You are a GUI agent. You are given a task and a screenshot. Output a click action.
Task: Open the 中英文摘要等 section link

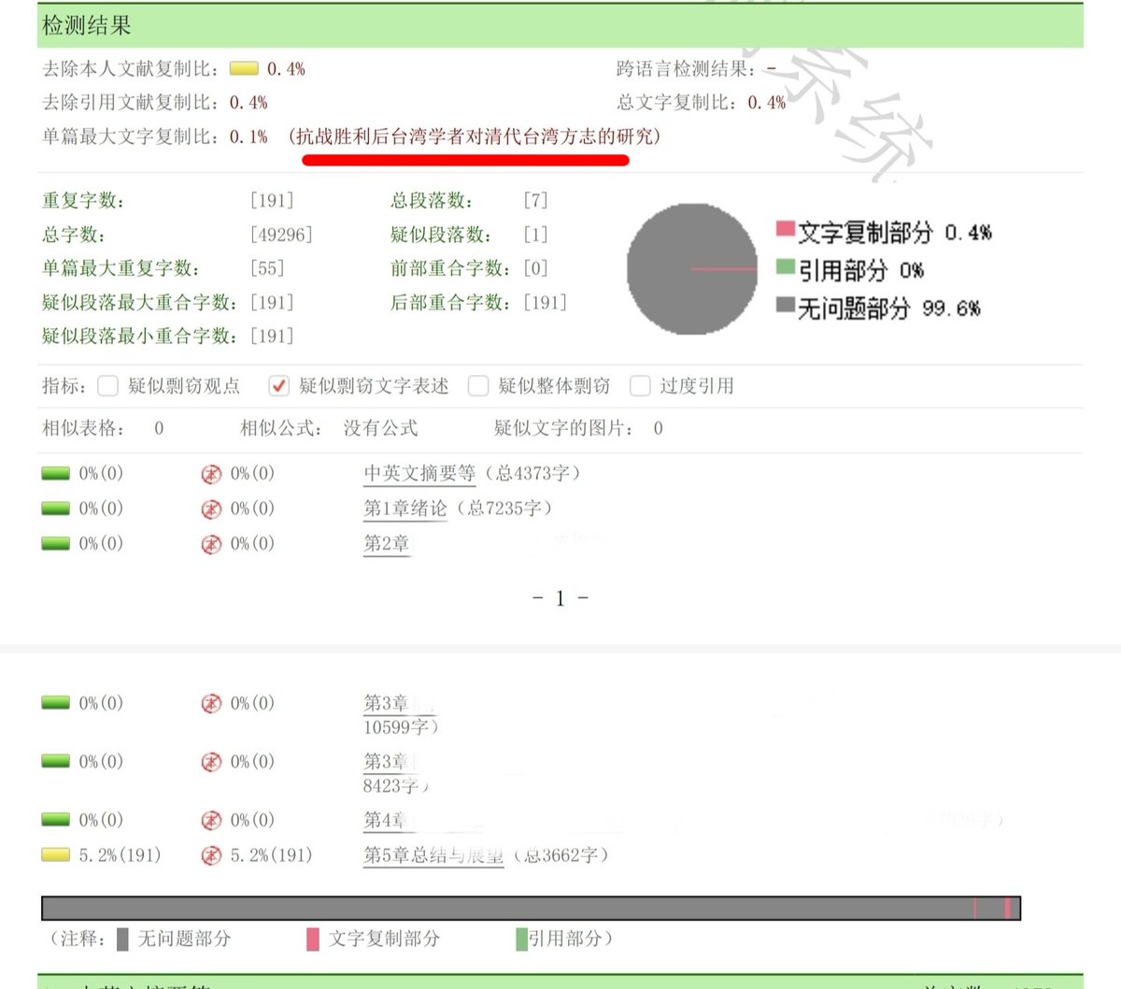(419, 474)
